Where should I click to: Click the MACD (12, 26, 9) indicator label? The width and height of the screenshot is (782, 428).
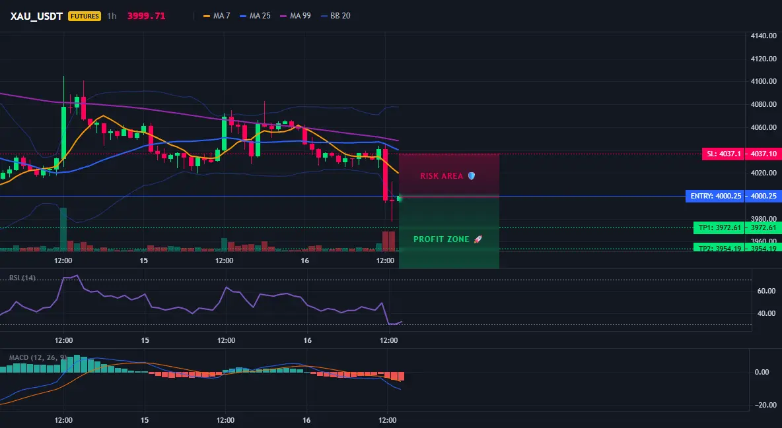click(38, 357)
